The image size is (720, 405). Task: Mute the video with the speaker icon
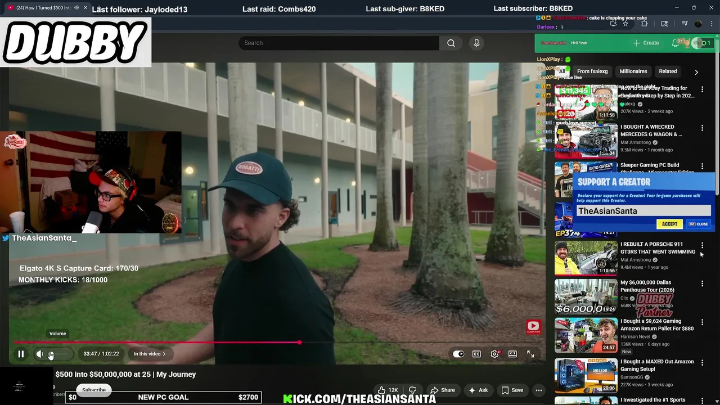point(39,354)
